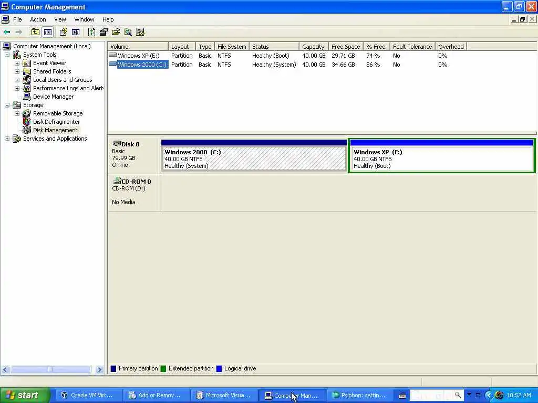
Task: Sort by the File System column
Action: point(232,47)
